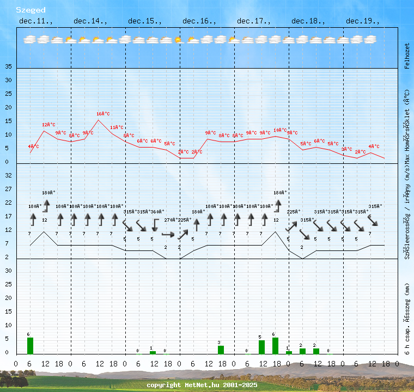Click the downward 360° wind arrow
Screen dimensions: 414x392
pos(155,224)
